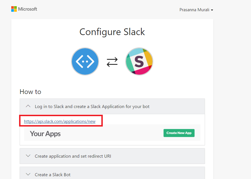Click the 'Your Apps' title text
The width and height of the screenshot is (251, 179).
pyautogui.click(x=45, y=134)
